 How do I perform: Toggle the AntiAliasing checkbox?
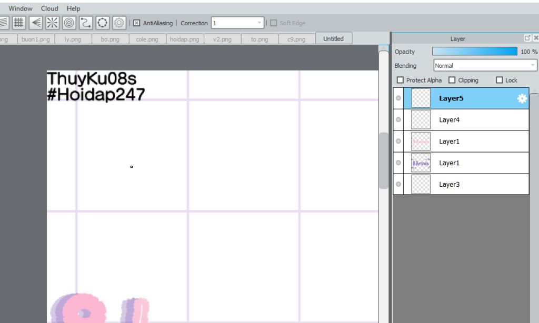pyautogui.click(x=136, y=23)
